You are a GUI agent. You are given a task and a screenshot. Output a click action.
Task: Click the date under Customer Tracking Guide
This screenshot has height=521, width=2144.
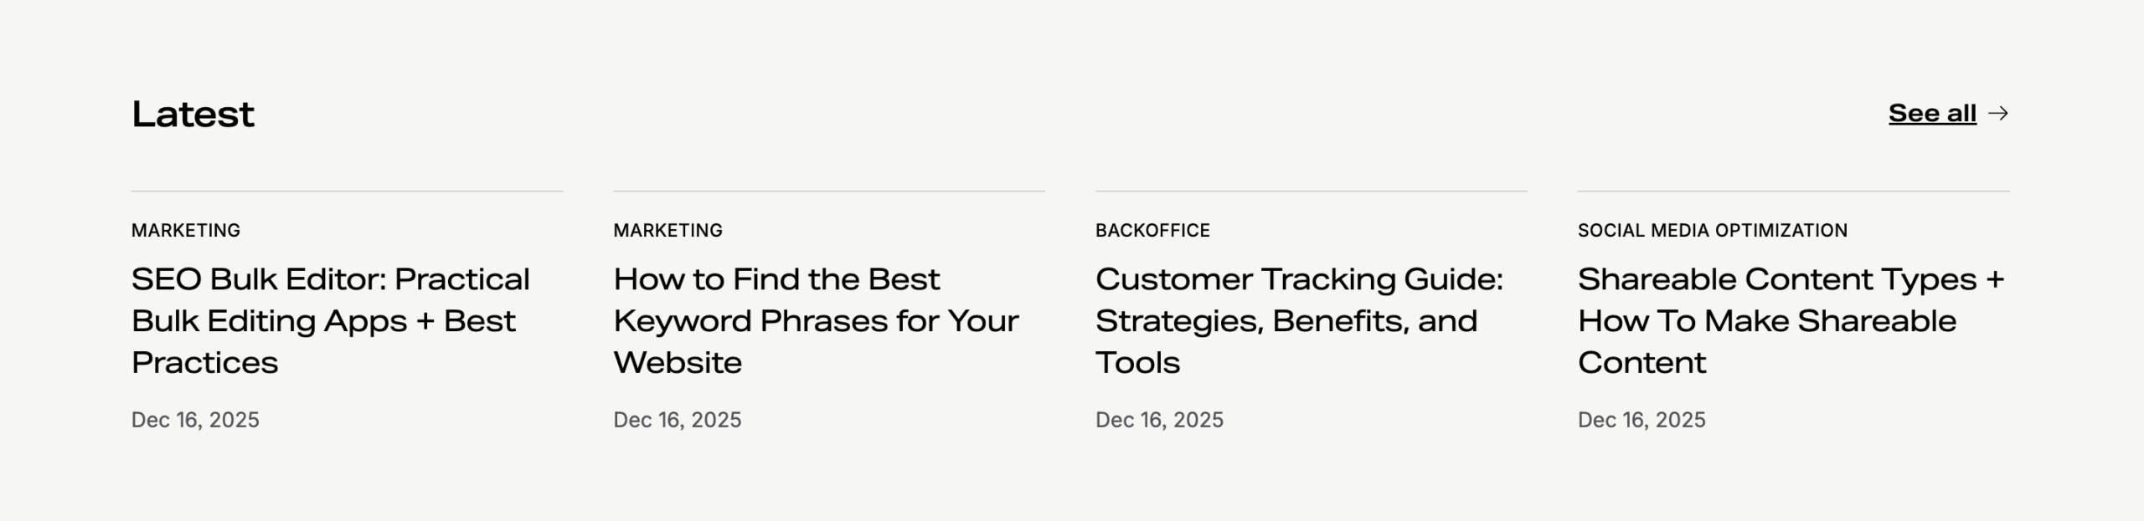[1159, 420]
